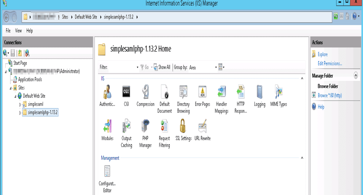Collapse the Default Web Site node

(x=16, y=96)
